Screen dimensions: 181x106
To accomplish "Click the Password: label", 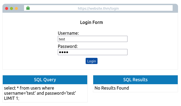I will point(68,46).
